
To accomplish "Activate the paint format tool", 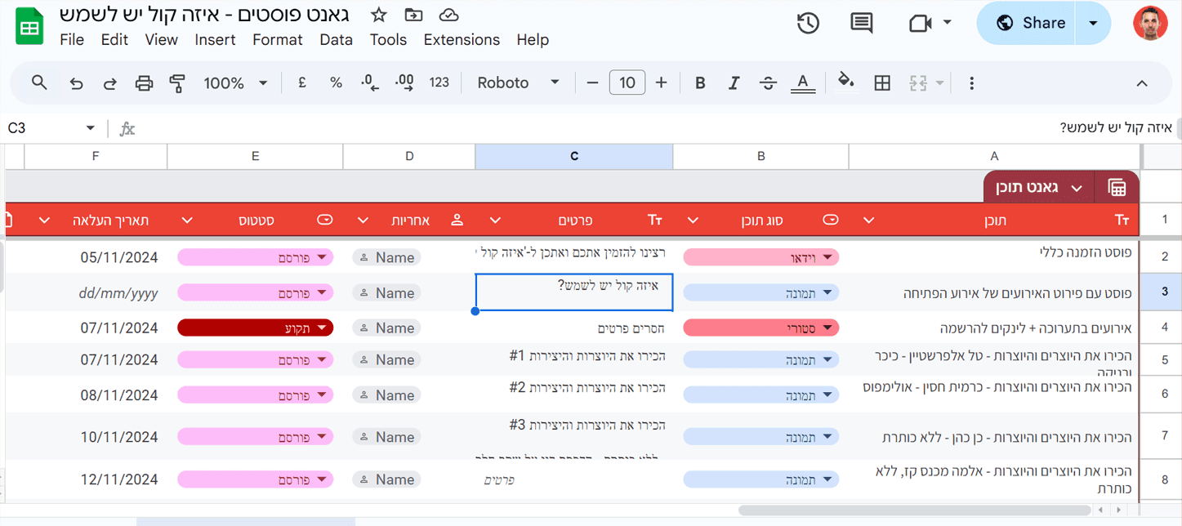I will click(x=177, y=82).
